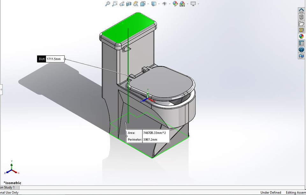Click the Dist 1711.5mm dimension callout

click(x=51, y=59)
